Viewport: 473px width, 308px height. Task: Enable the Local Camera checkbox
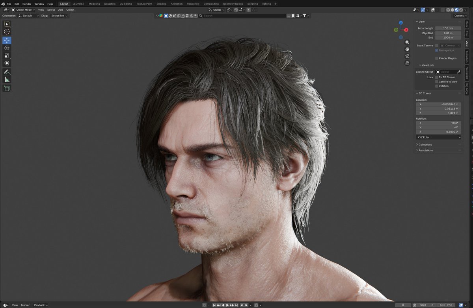437,45
